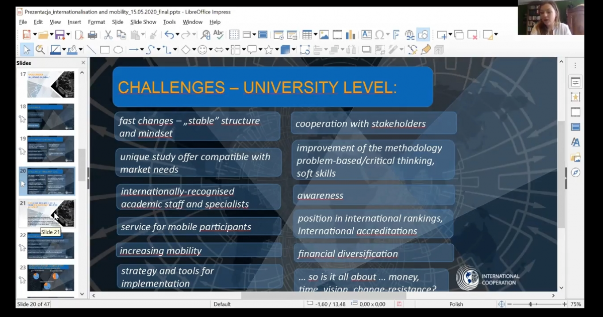Click the zoom slider in status bar
This screenshot has height=317, width=603.
[534, 304]
